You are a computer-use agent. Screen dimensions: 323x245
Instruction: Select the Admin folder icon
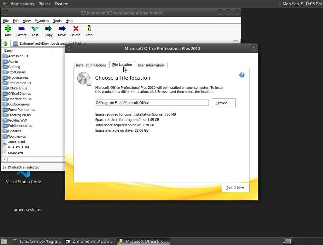(x=5, y=61)
